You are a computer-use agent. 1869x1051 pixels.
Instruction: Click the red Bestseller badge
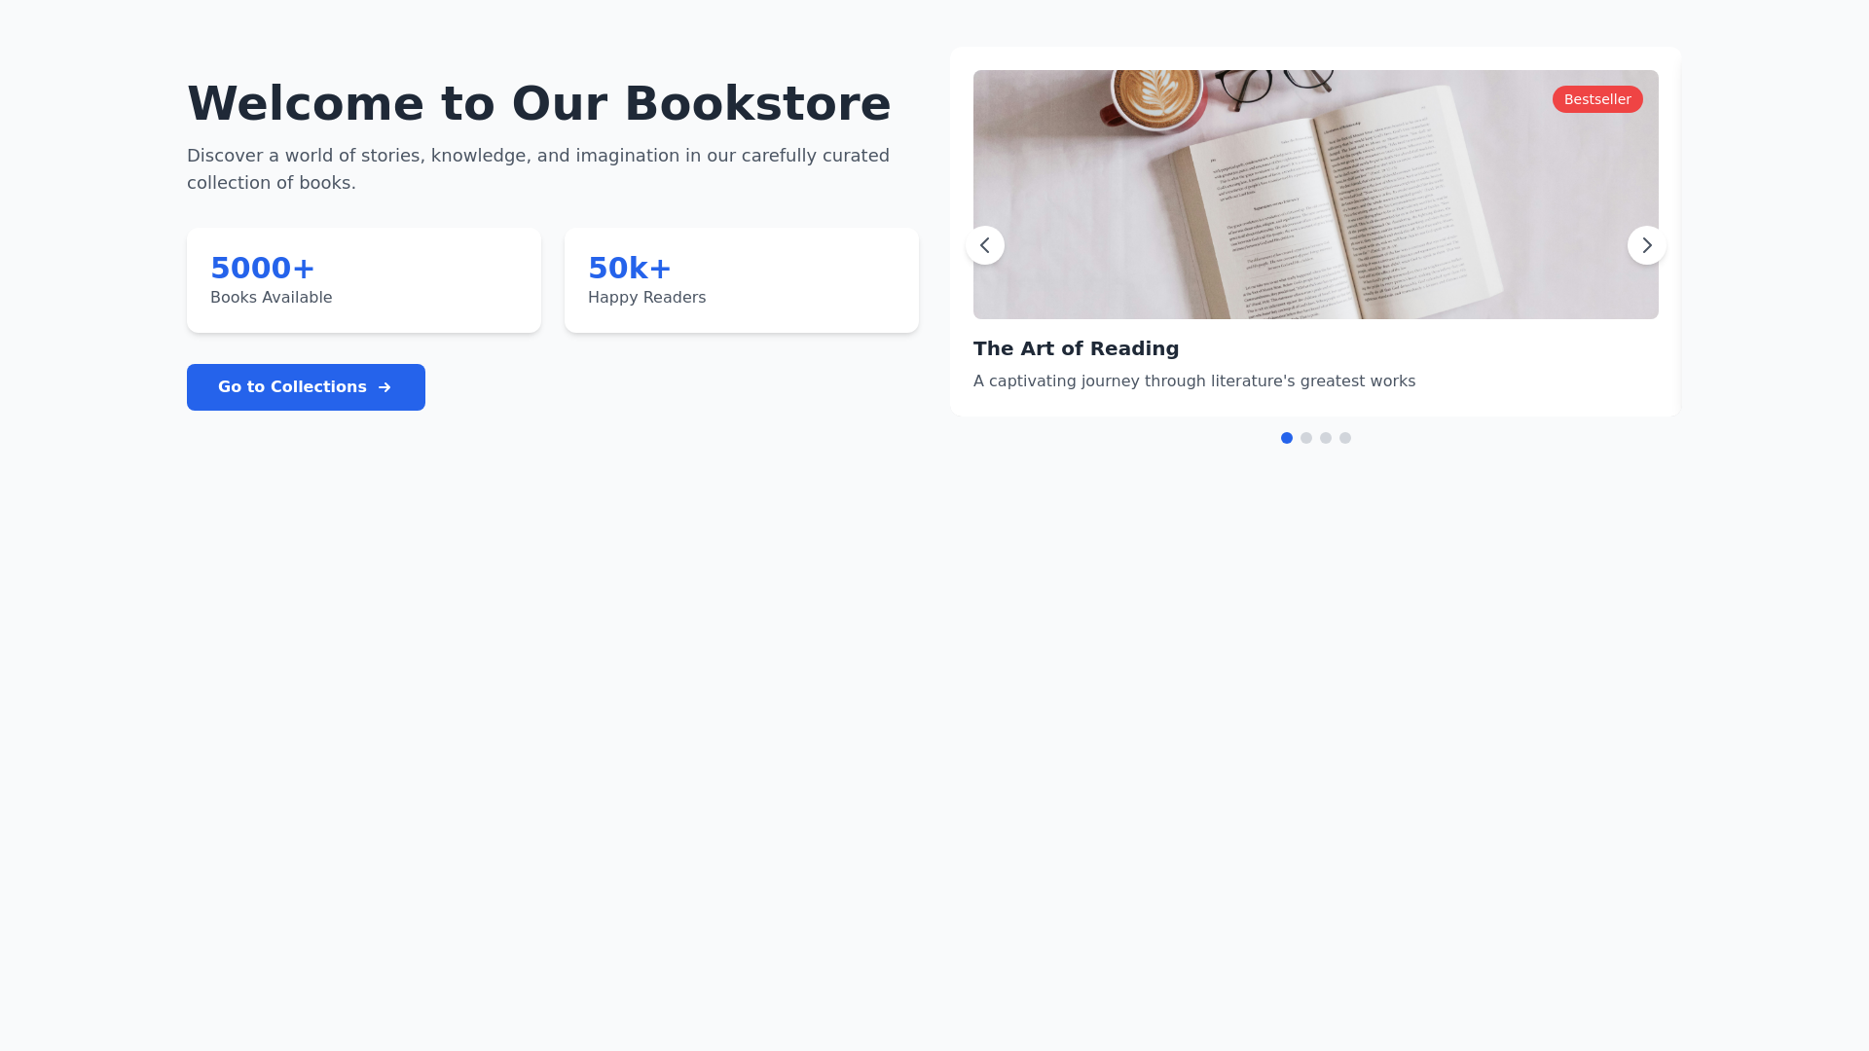point(1597,99)
